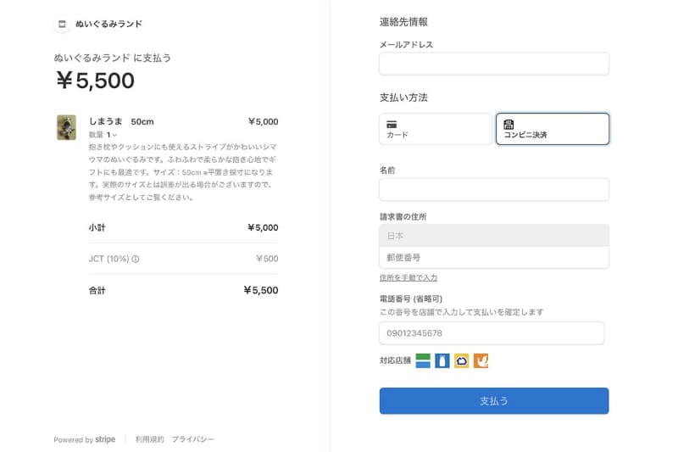Select コンビニ決済 payment method
The height and width of the screenshot is (452, 678).
click(553, 129)
